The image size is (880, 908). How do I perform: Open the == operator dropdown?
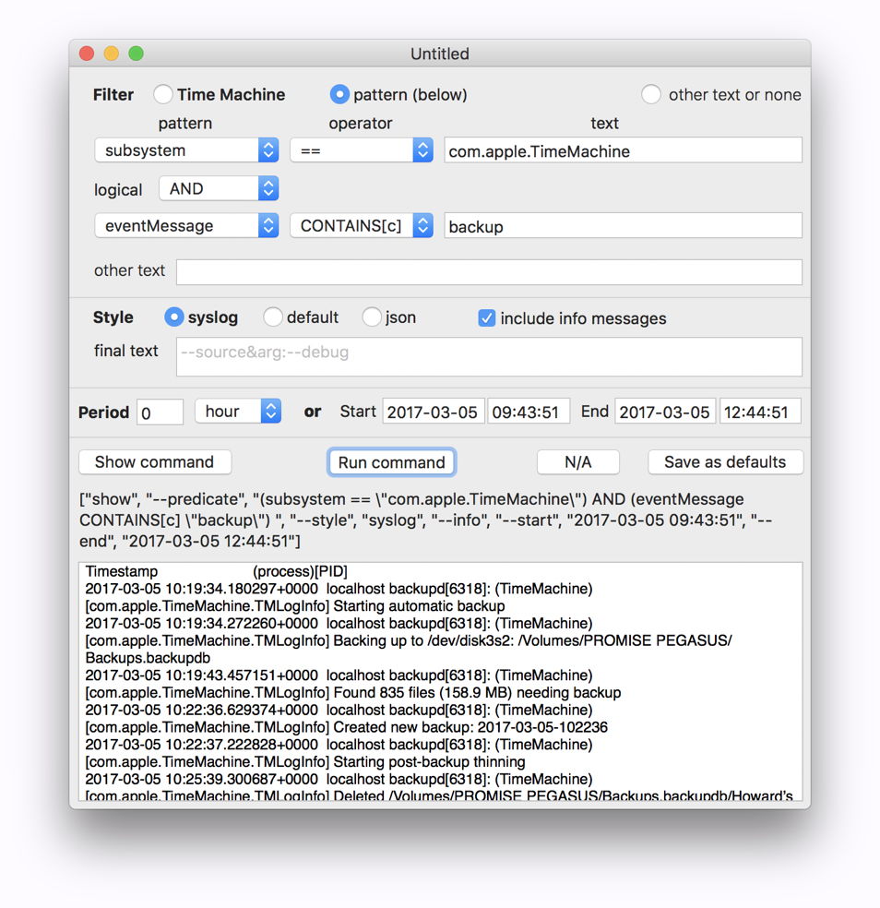coord(361,150)
